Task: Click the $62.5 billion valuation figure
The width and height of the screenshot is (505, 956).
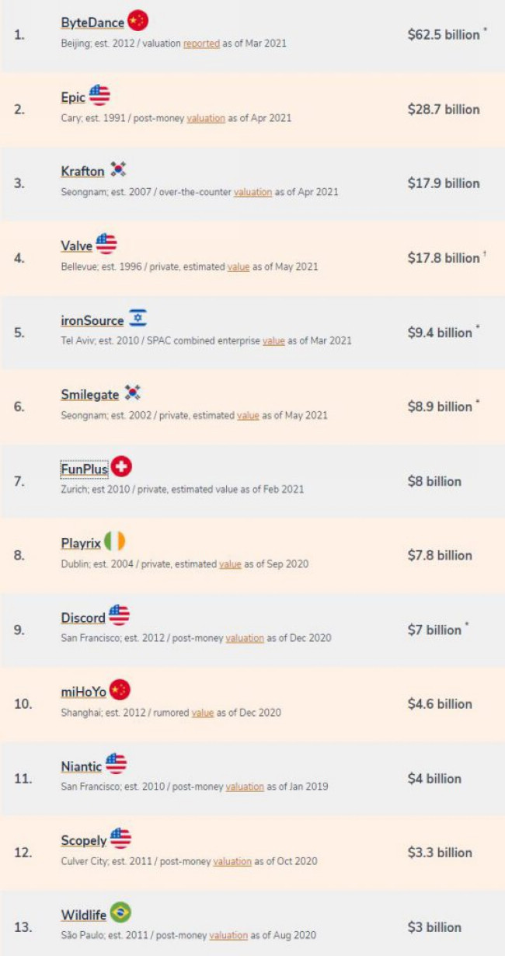Action: (x=444, y=35)
